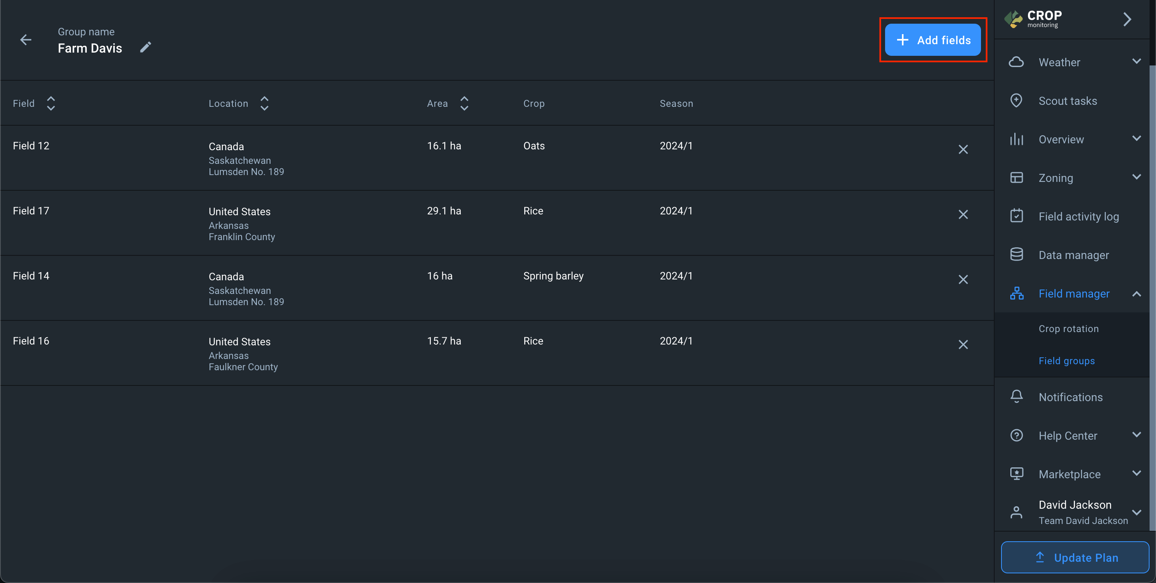Click the Add fields button
This screenshot has width=1156, height=583.
pyautogui.click(x=932, y=41)
